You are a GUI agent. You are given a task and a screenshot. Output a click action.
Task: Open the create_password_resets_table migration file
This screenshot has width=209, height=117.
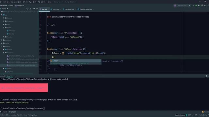23,59
